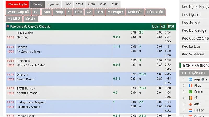209x117 pixels.
Task: Click Argentina in the FIFA ranking
Action: click(x=200, y=79)
